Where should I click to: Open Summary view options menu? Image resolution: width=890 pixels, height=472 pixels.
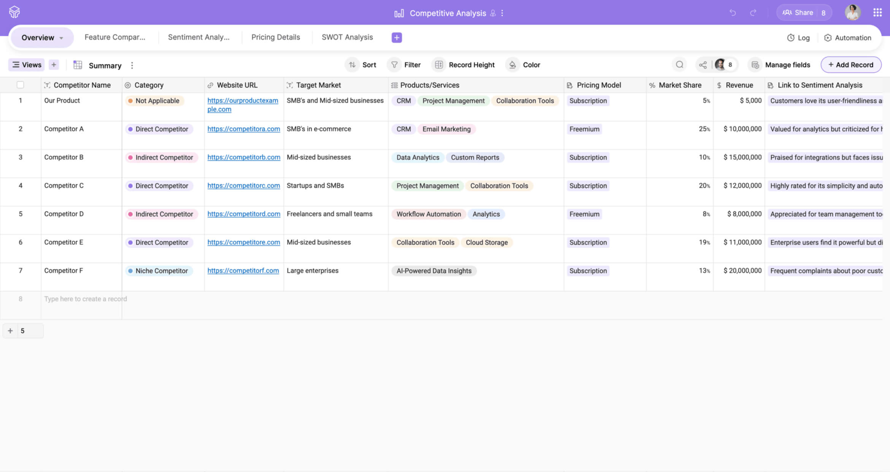point(132,65)
